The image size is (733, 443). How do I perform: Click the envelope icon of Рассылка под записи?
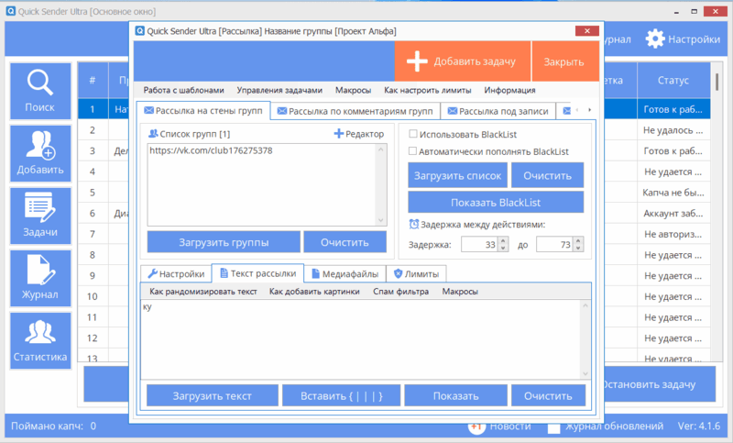point(452,111)
